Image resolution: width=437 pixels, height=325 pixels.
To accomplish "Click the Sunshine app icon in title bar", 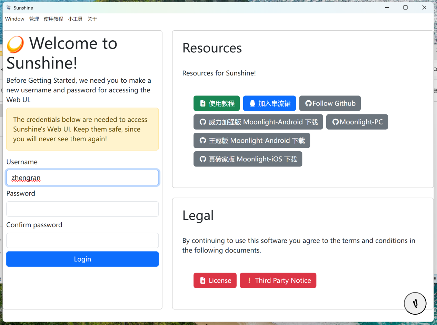I will (9, 8).
